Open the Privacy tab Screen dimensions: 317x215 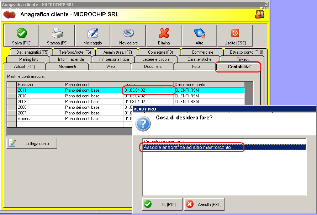(x=243, y=59)
